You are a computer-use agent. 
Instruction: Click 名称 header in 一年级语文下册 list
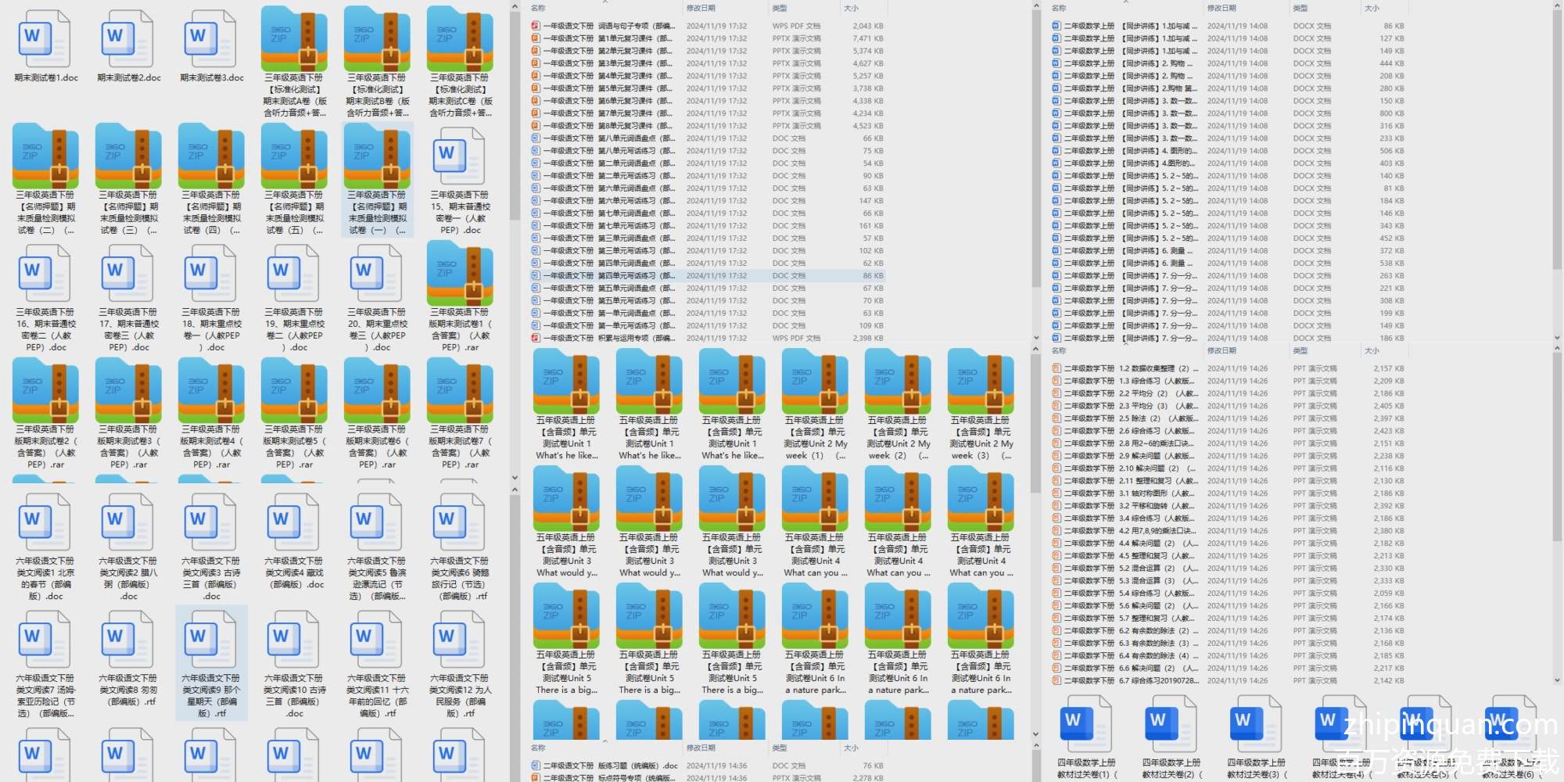(x=538, y=8)
